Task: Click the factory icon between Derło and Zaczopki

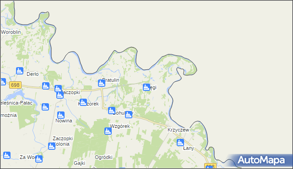Action: coord(46,86)
